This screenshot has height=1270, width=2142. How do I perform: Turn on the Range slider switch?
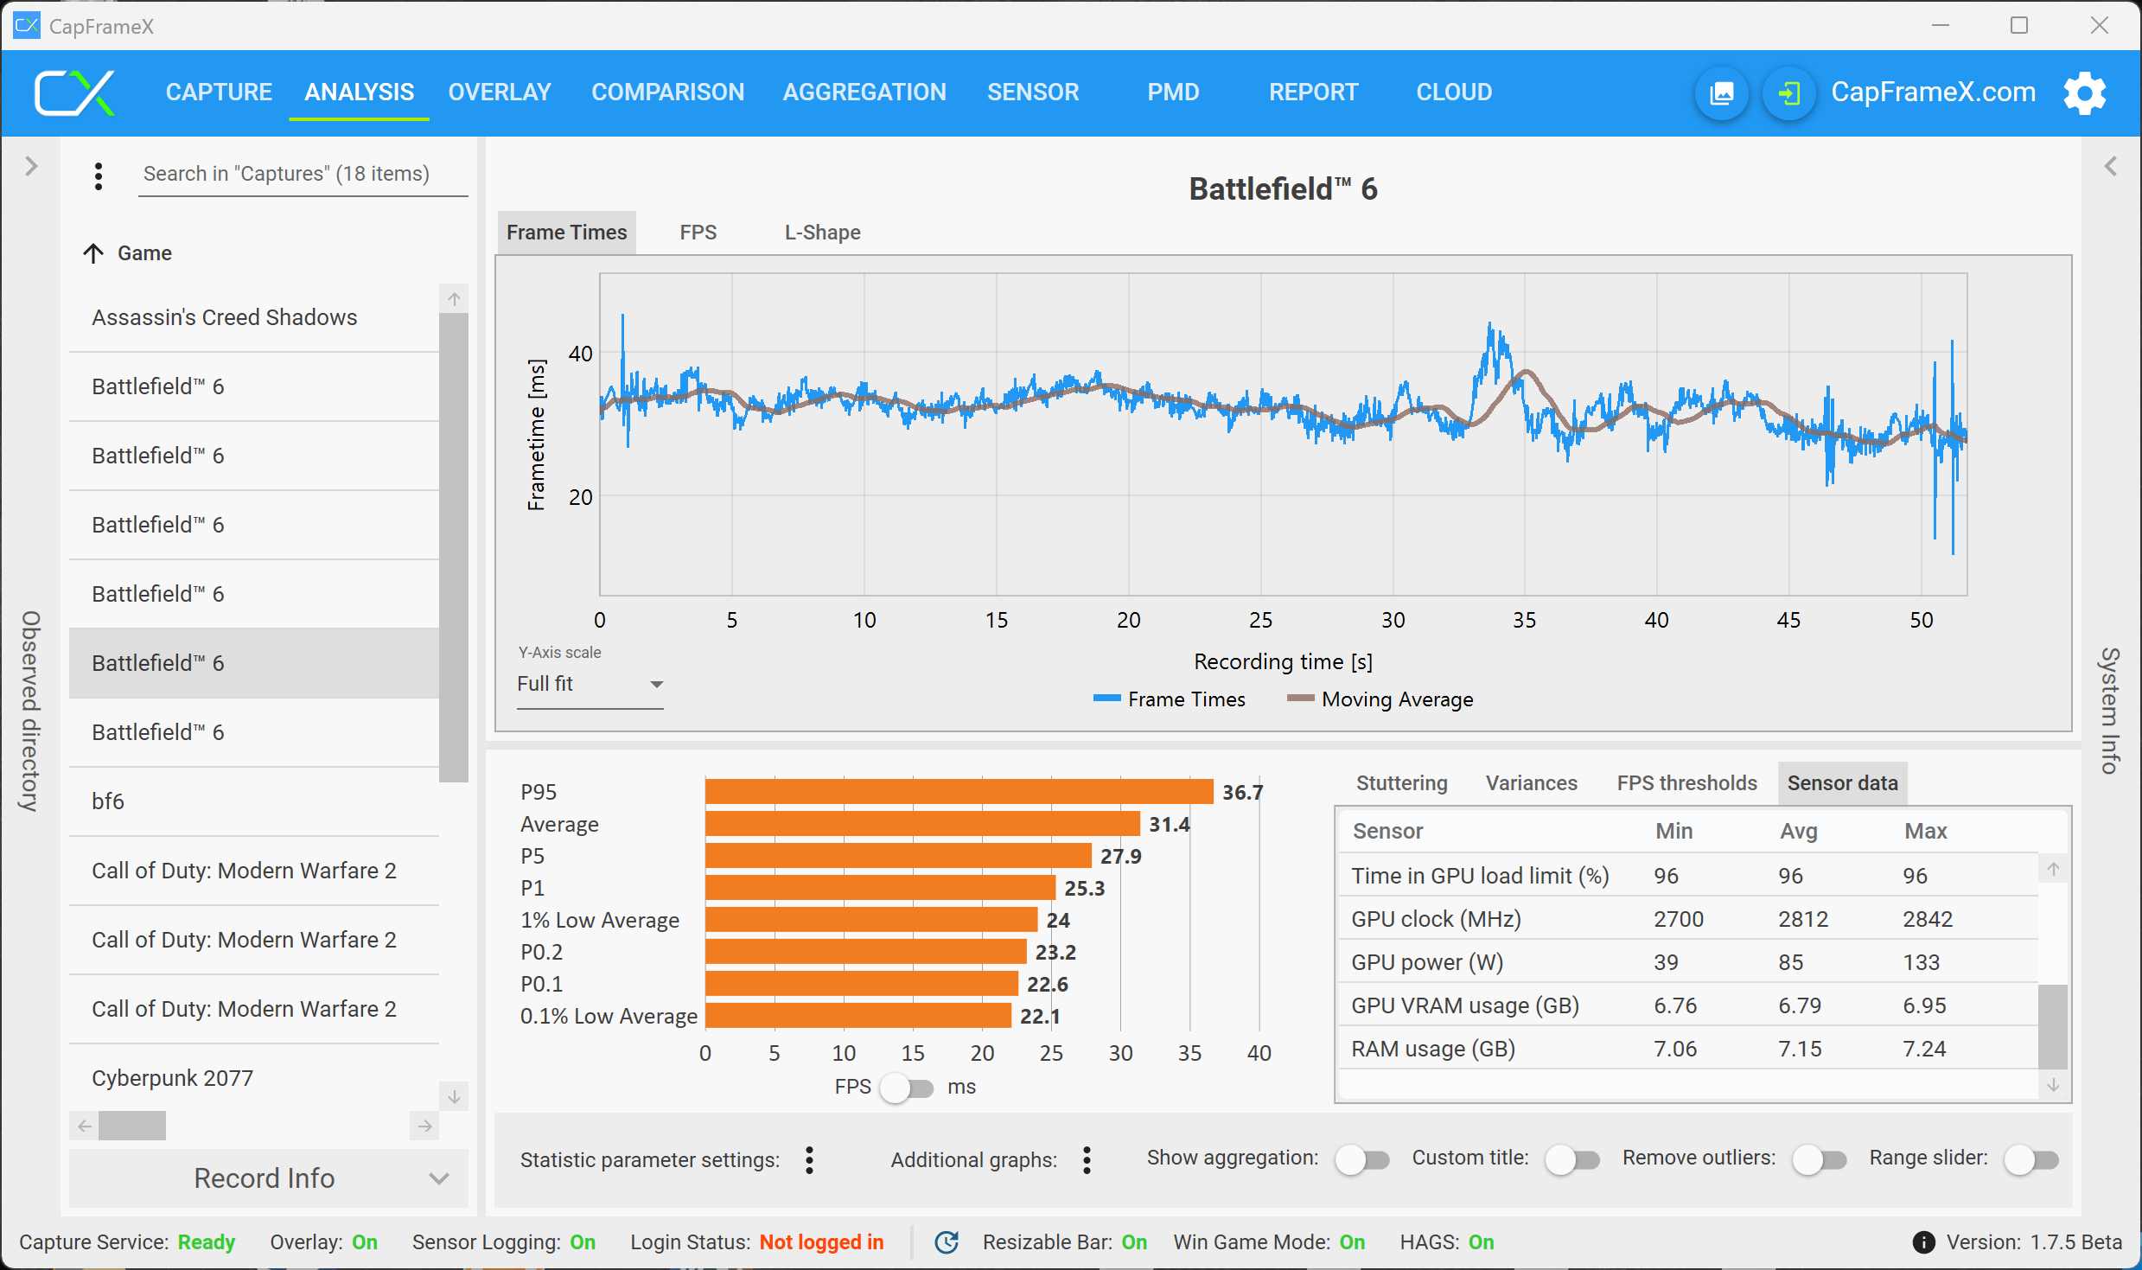[2031, 1159]
